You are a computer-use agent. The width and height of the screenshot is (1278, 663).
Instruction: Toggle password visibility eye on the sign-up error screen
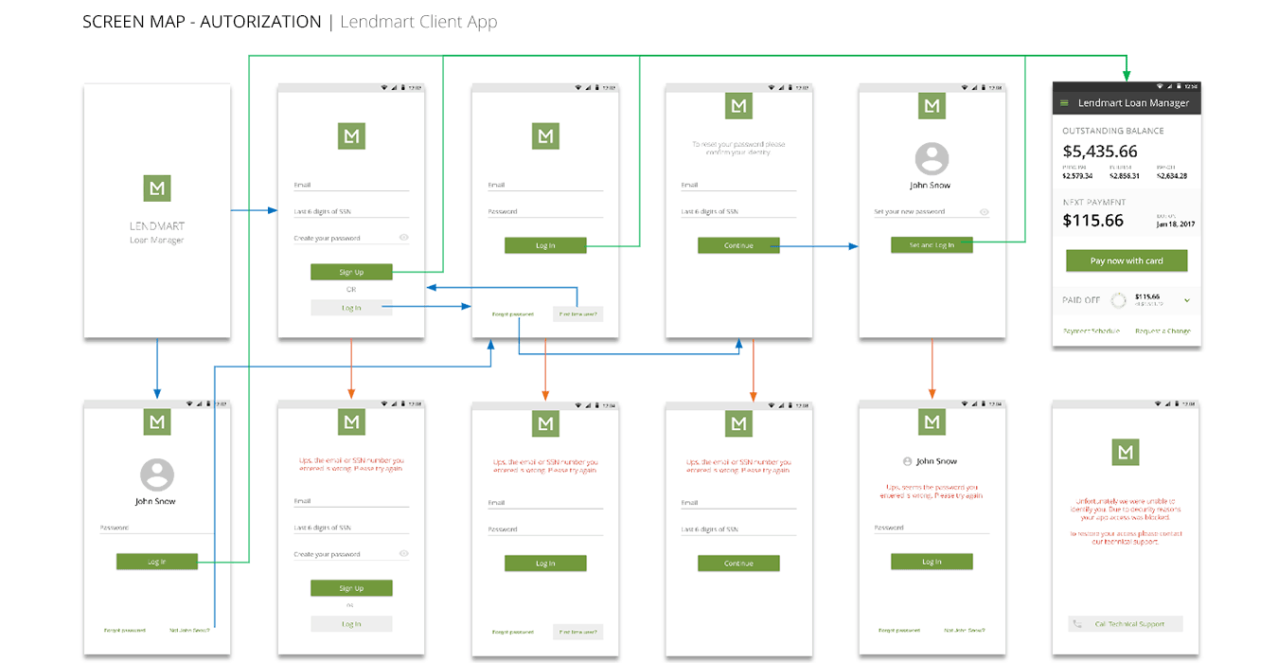tap(403, 553)
